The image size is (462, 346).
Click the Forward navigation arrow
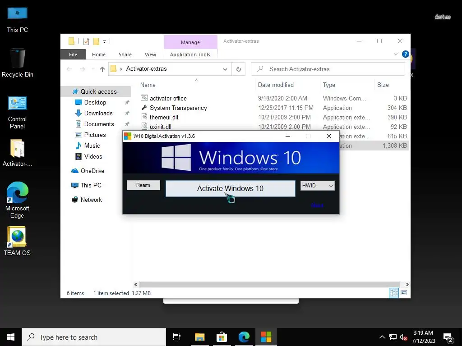tap(82, 69)
